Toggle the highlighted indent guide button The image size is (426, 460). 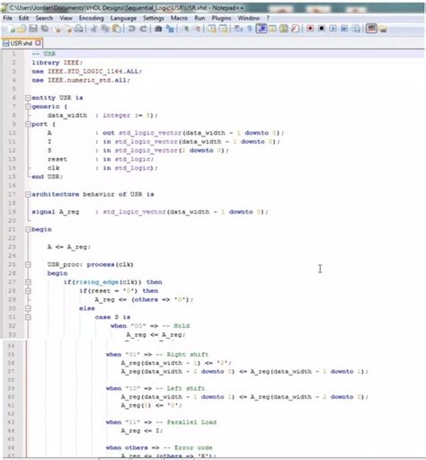(x=262, y=29)
